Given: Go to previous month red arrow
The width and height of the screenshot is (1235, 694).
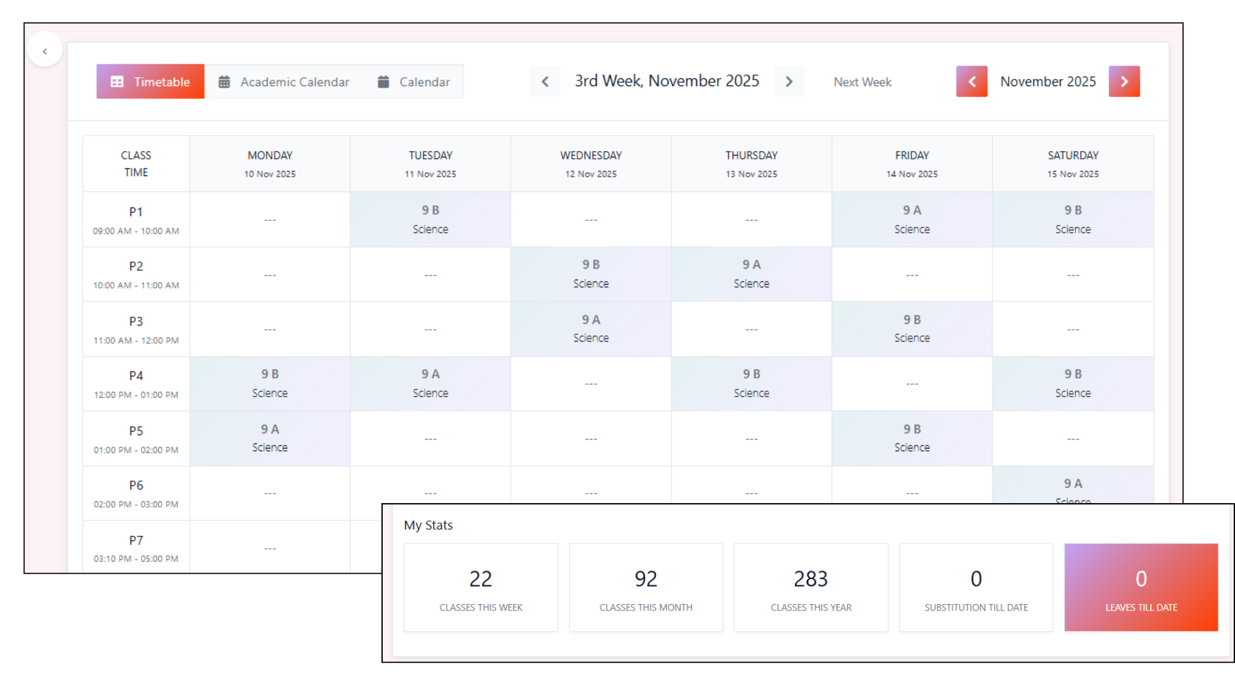Looking at the screenshot, I should coord(971,82).
